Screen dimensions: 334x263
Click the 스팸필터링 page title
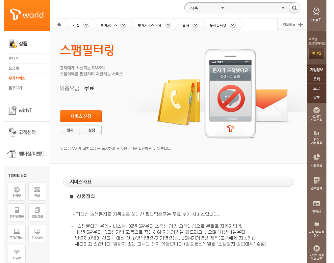[x=87, y=50]
